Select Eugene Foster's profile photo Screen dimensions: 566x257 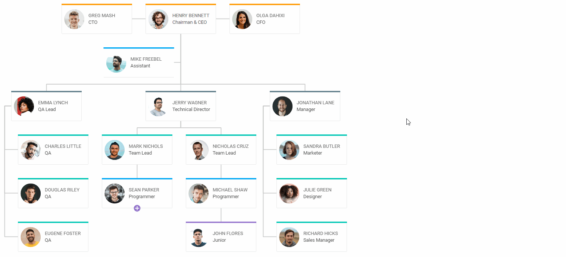[x=31, y=237]
